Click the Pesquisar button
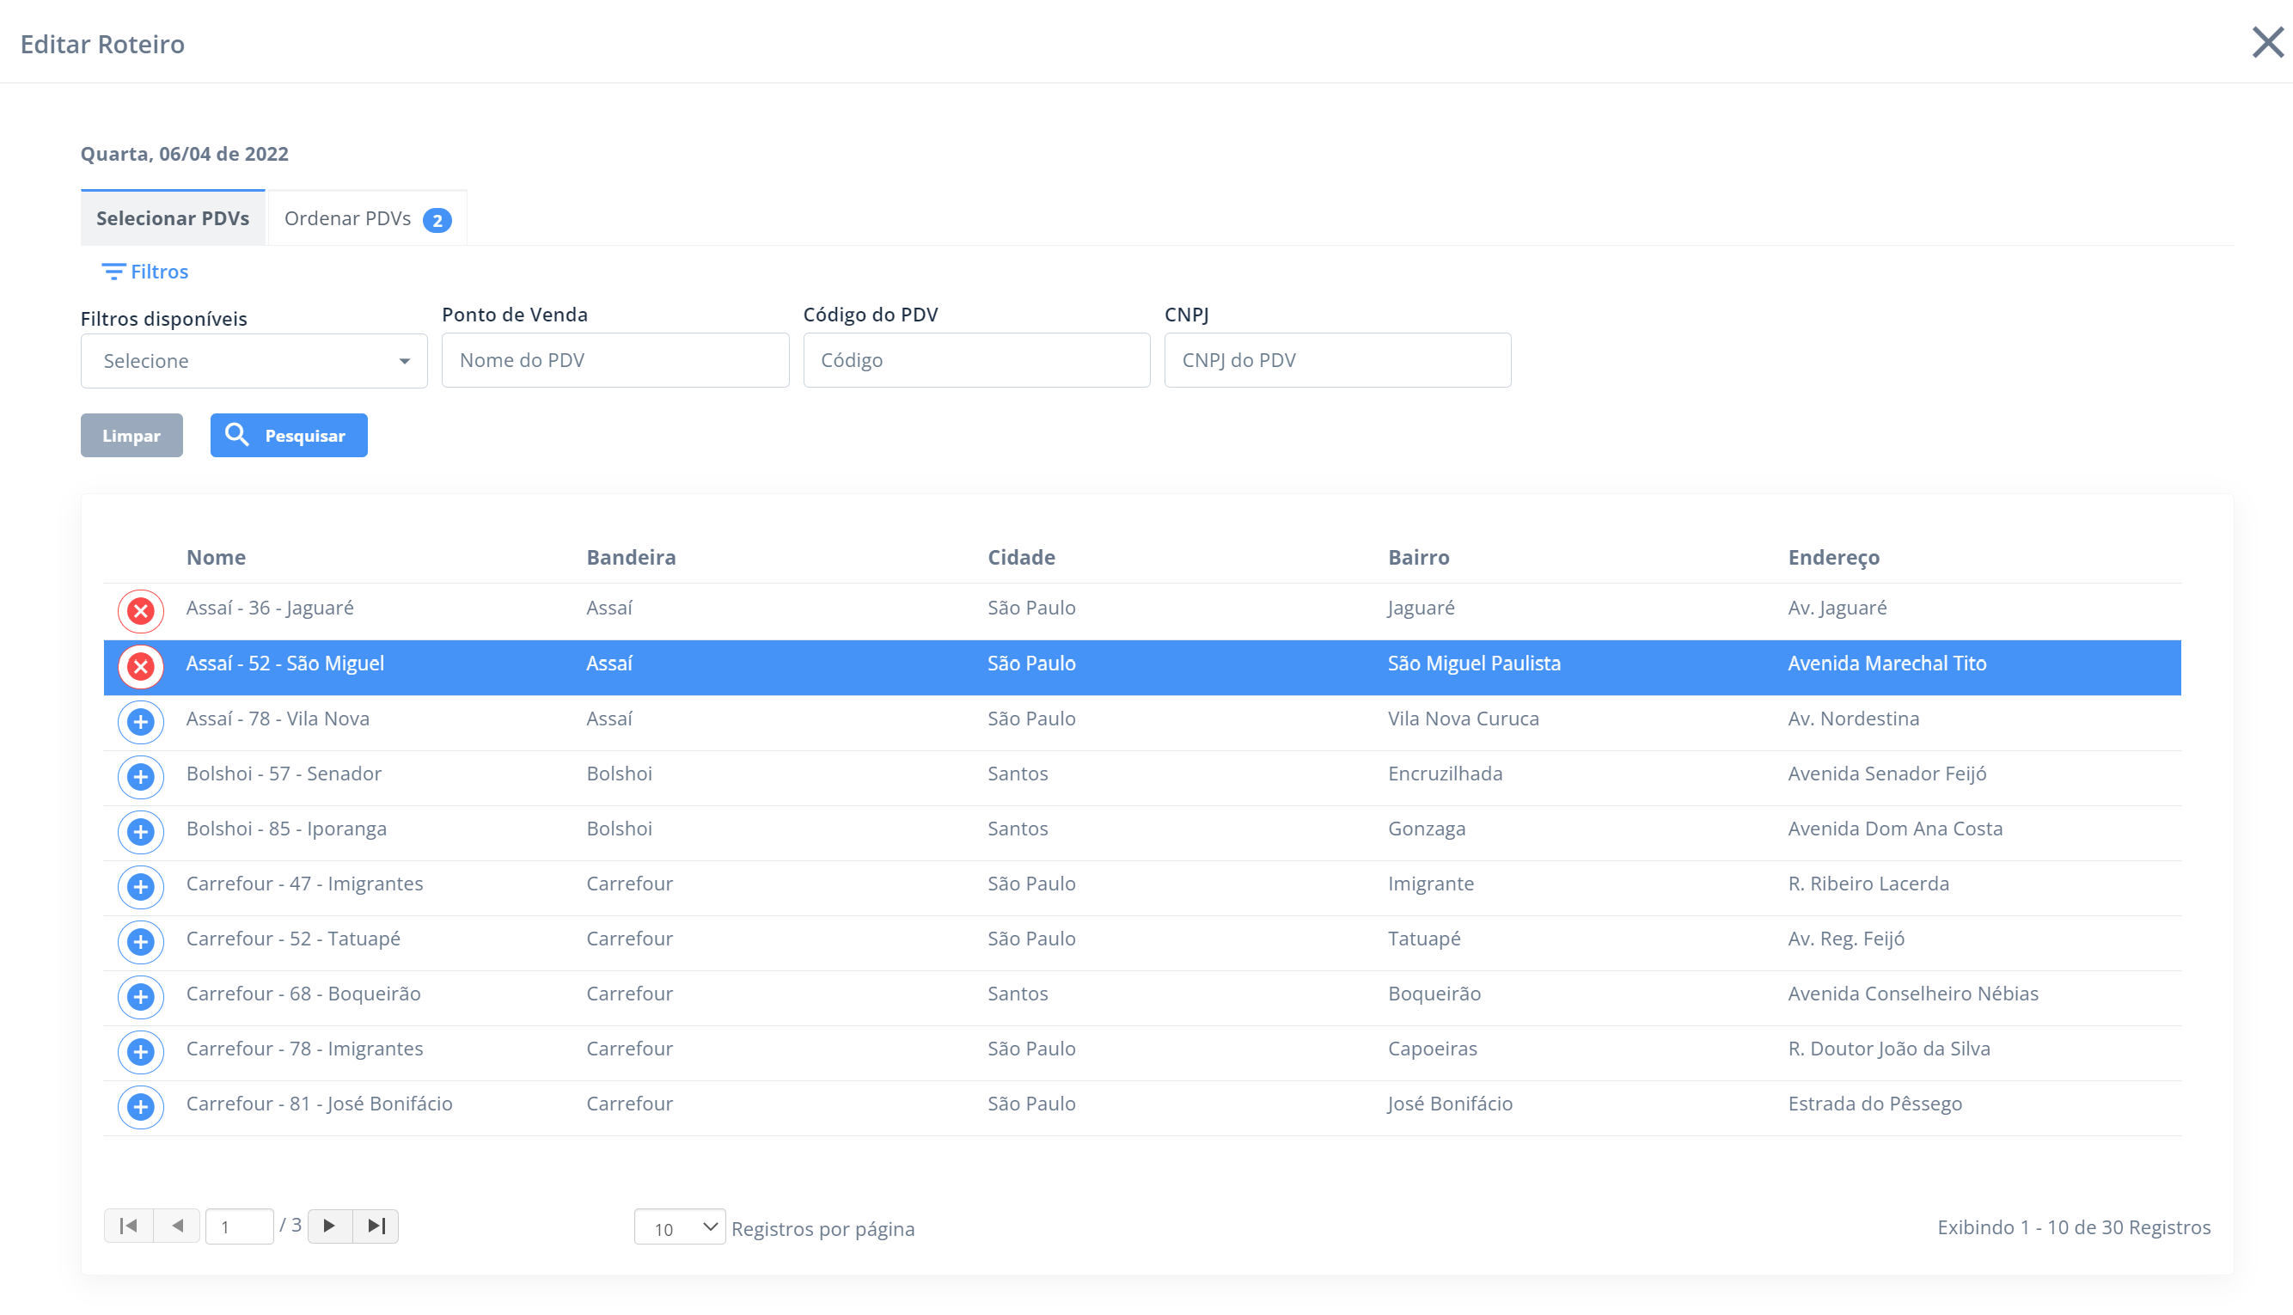Screen dimensions: 2293x1315 [288, 435]
